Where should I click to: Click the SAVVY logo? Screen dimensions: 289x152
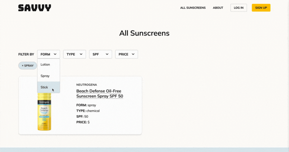pos(35,8)
